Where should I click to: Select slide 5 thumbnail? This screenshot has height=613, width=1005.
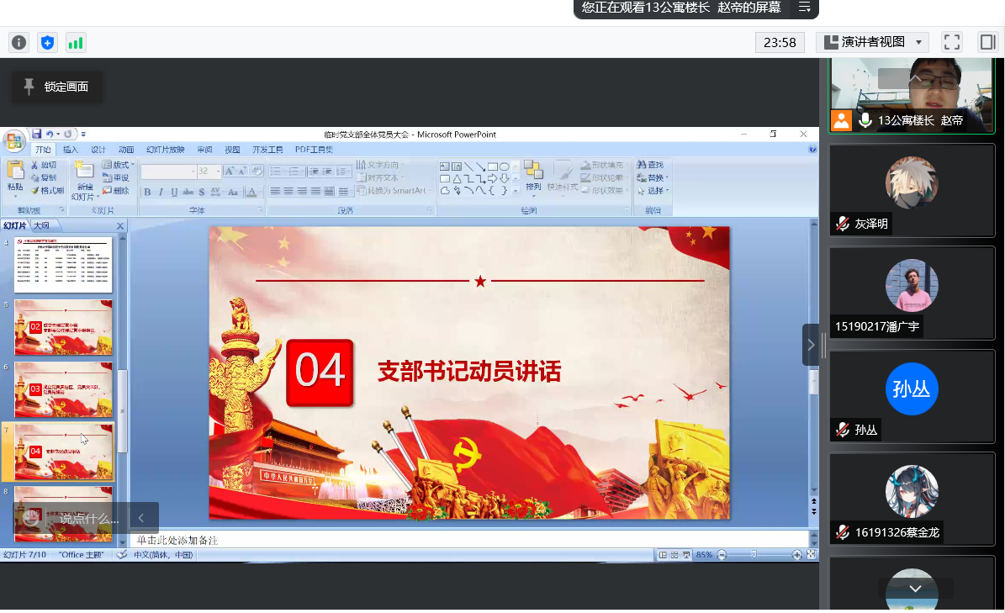[x=63, y=327]
